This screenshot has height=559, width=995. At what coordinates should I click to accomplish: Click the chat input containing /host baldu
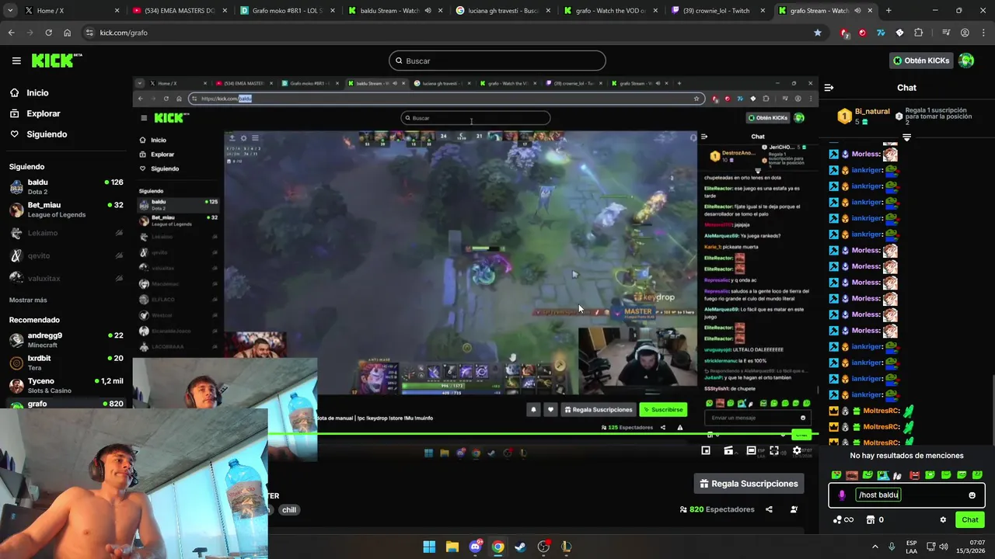point(906,495)
